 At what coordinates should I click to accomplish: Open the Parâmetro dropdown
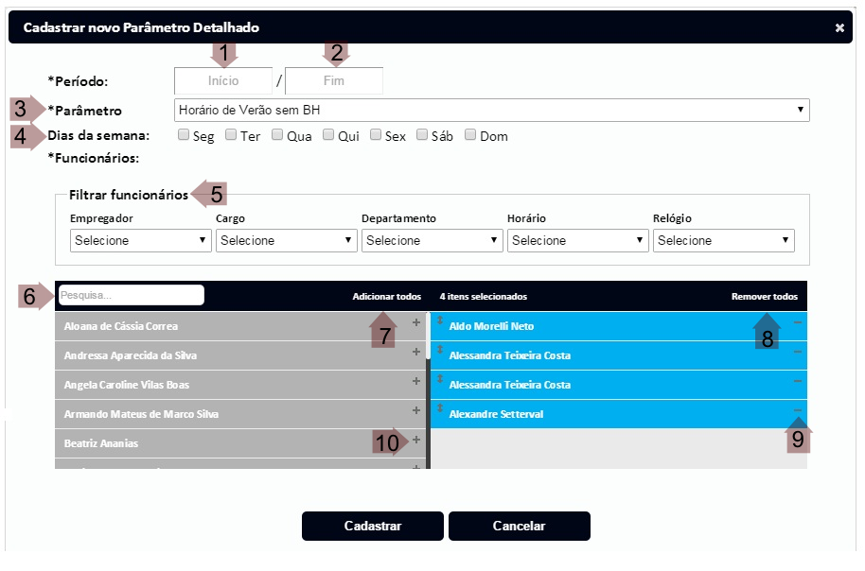coord(491,110)
